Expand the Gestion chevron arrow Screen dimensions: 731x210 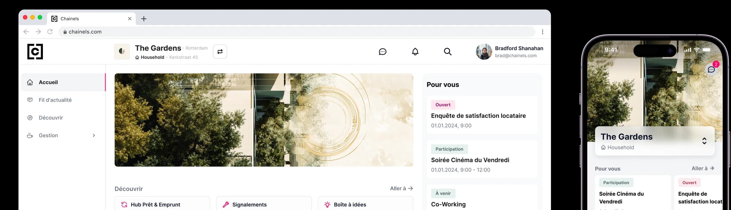pyautogui.click(x=94, y=136)
